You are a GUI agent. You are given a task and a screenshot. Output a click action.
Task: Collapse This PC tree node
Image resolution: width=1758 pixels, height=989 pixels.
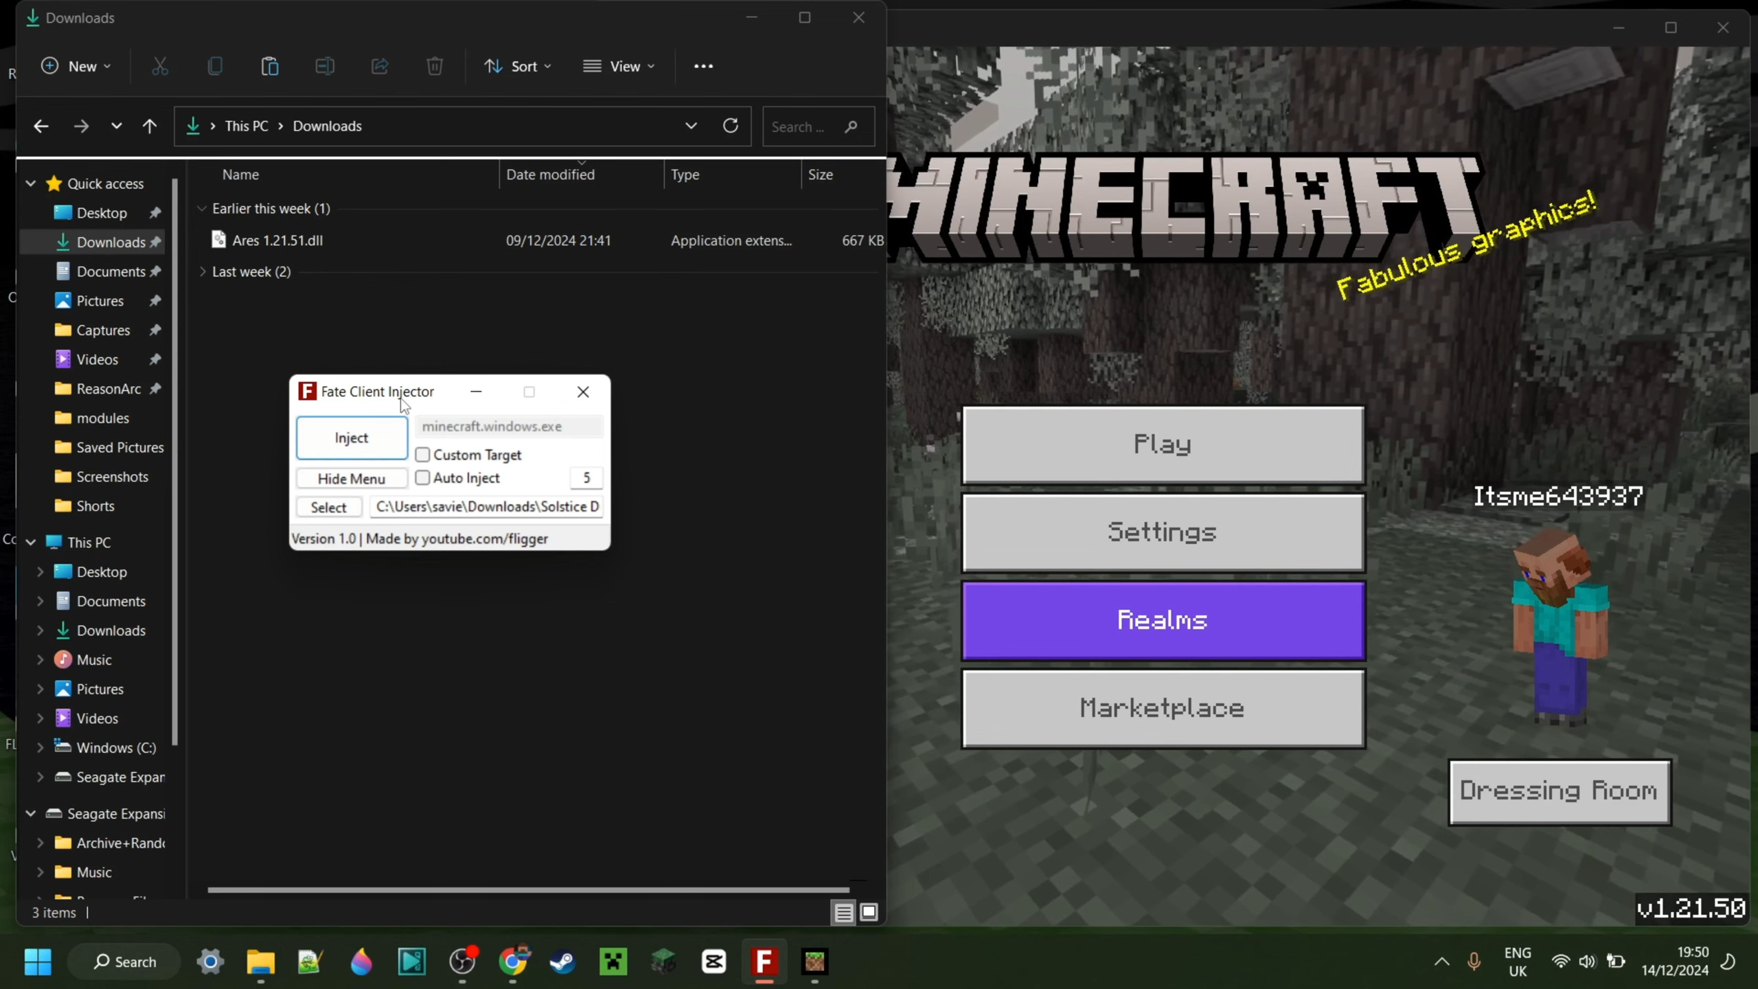(31, 542)
